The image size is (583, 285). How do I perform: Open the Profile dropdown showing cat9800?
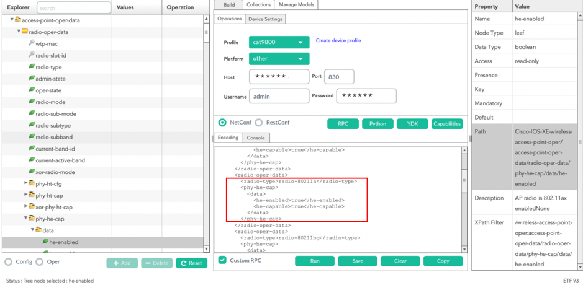(279, 42)
